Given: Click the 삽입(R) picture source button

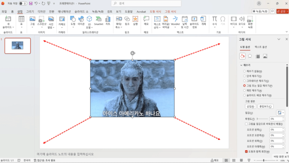Looking at the screenshot, I should [x=250, y=106].
